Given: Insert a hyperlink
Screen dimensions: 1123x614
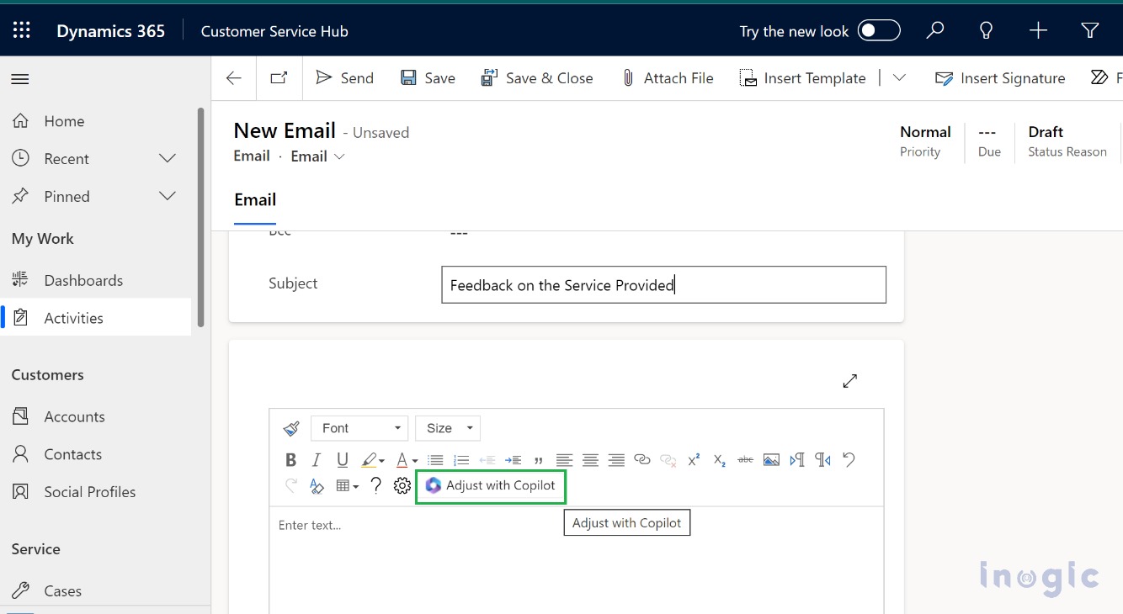Looking at the screenshot, I should (642, 460).
